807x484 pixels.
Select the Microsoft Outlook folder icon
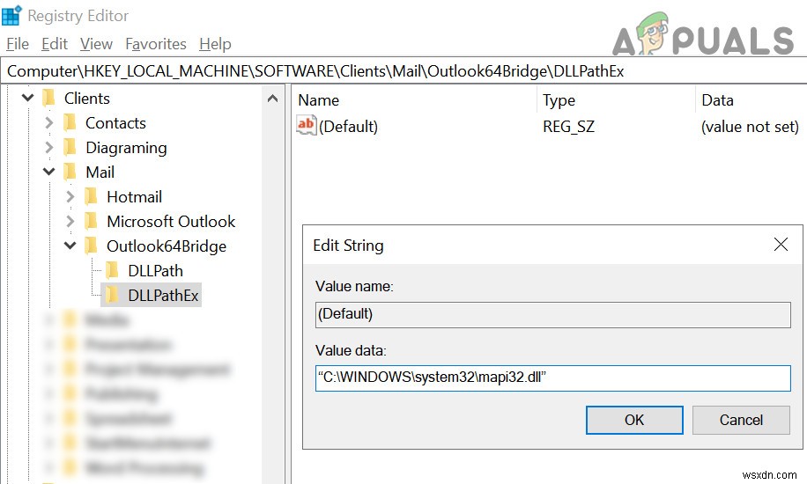pyautogui.click(x=91, y=221)
